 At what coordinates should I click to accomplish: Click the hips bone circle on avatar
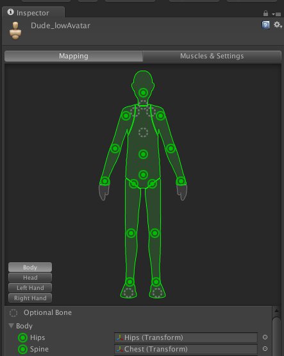(x=143, y=175)
